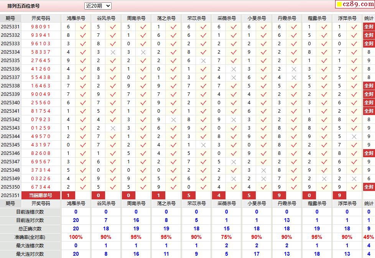Click max streak value 17 for 小旻杀号
375x258 pixels.
[x=257, y=254]
